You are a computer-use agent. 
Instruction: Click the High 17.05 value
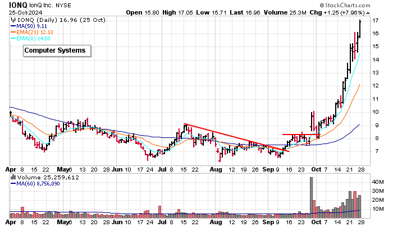[177, 12]
